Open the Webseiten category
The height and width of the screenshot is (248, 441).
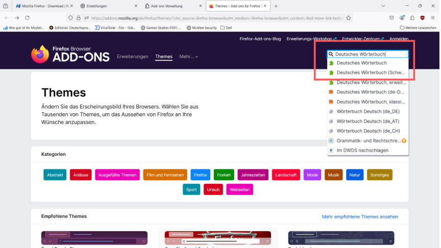pos(239,189)
